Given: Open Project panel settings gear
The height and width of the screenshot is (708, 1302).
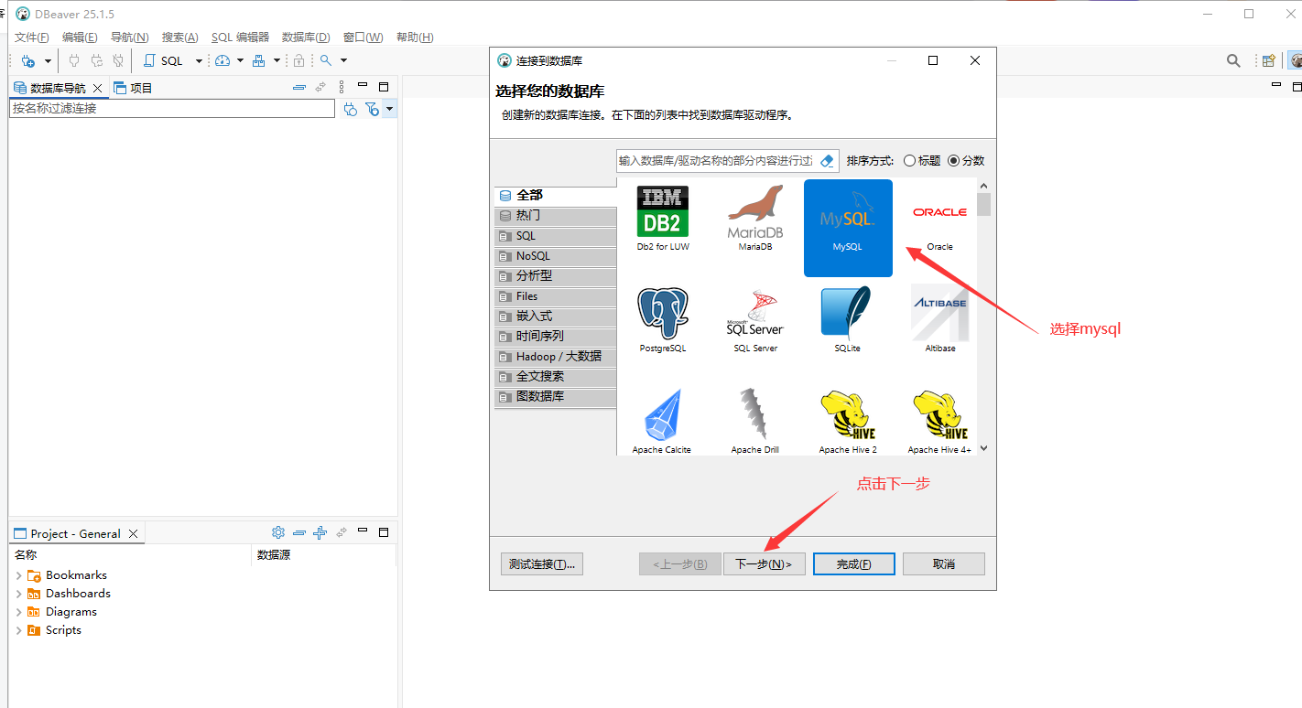Looking at the screenshot, I should (278, 531).
